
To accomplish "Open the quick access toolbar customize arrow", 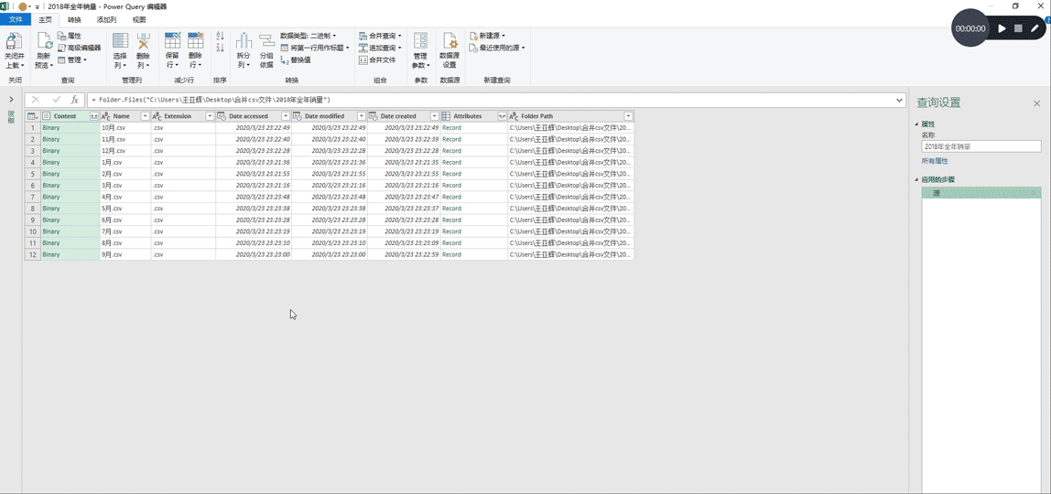I will point(38,6).
